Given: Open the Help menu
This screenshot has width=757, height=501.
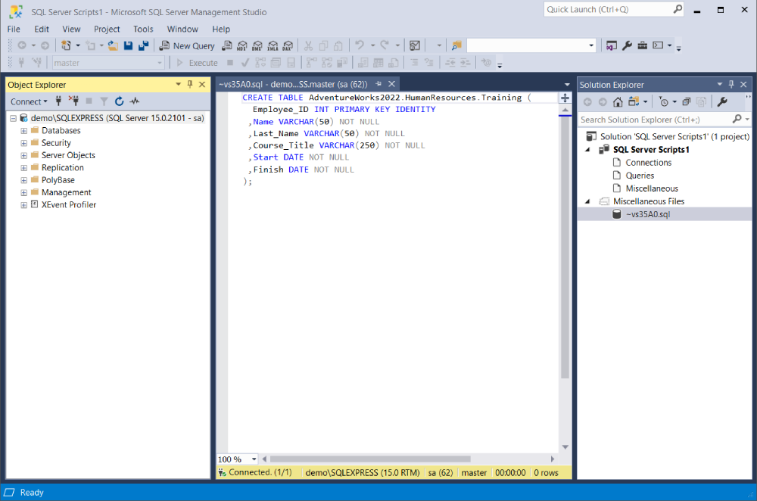Looking at the screenshot, I should pos(221,29).
